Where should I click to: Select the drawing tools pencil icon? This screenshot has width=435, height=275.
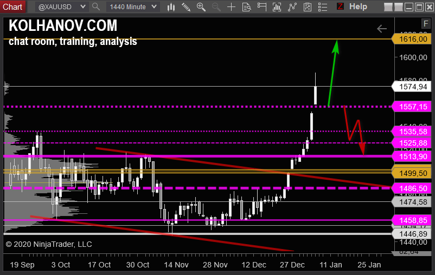pos(185,7)
